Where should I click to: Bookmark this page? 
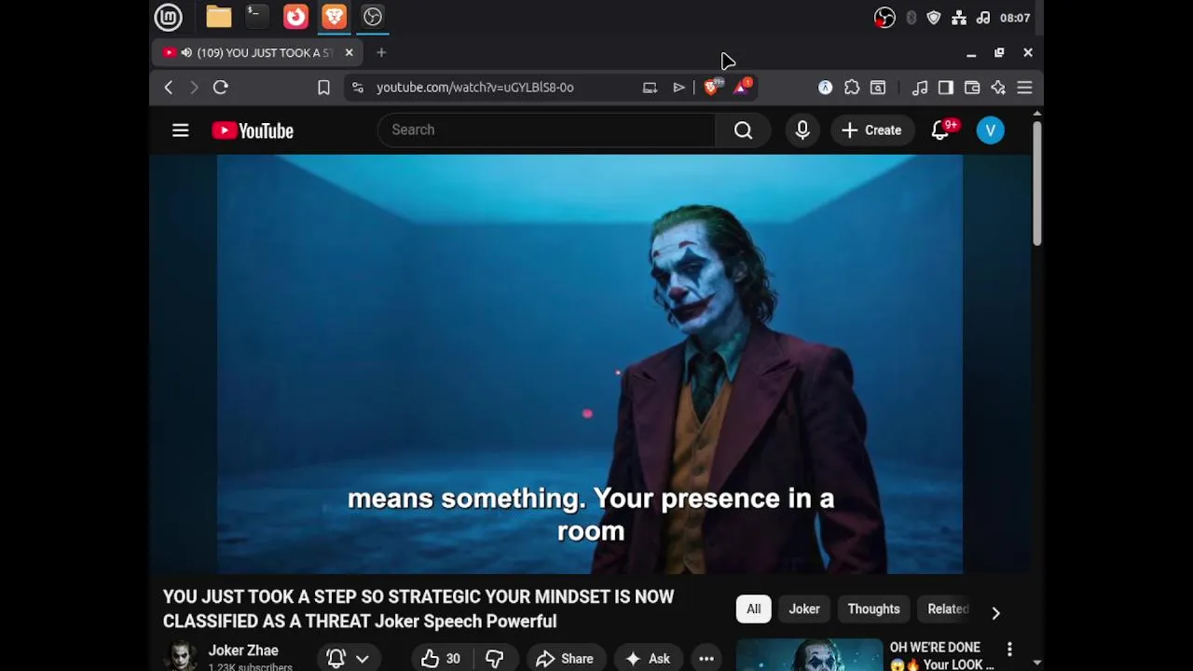[x=323, y=88]
